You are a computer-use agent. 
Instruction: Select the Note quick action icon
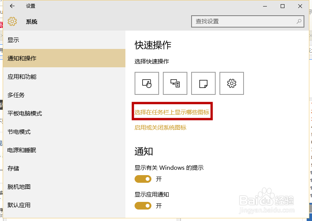(x=203, y=83)
